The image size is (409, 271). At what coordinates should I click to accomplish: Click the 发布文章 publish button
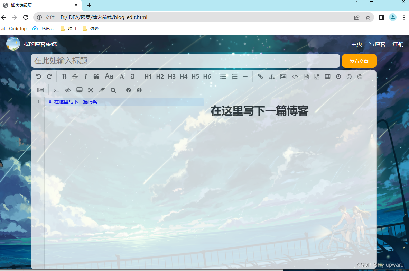point(359,61)
